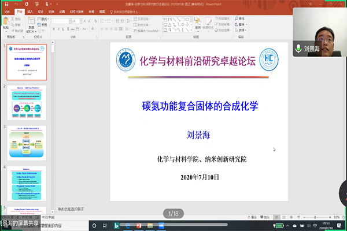The height and width of the screenshot is (231, 347).
Task: Apply bold formatting with the B icon
Action: pos(54,28)
